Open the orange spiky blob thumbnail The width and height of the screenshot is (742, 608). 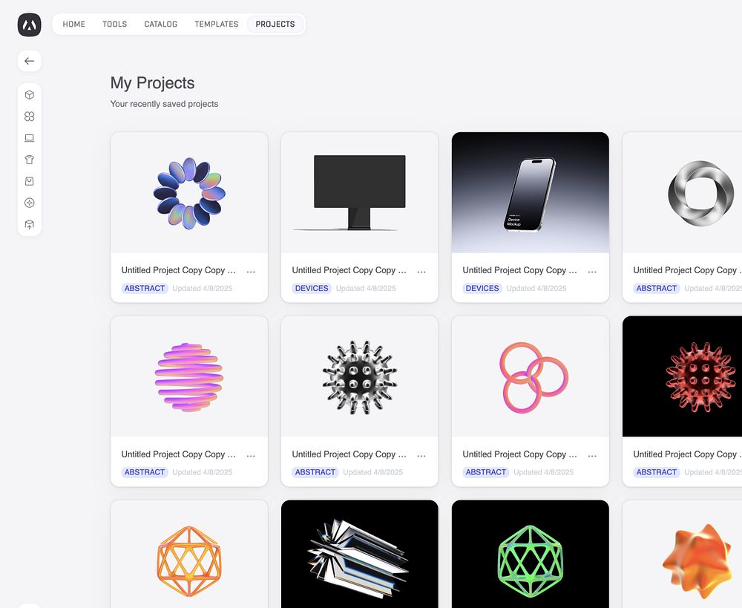click(683, 554)
